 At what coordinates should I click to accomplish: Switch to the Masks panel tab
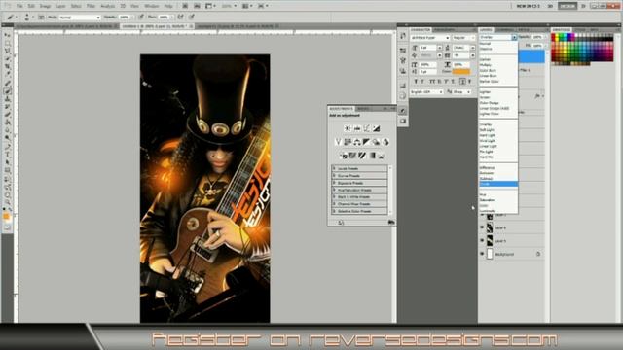tap(363, 108)
